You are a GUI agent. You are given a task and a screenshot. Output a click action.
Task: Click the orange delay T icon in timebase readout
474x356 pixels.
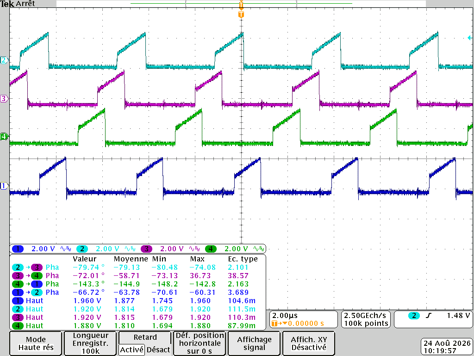[274, 324]
